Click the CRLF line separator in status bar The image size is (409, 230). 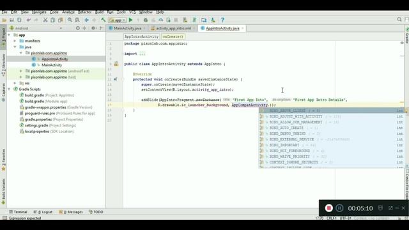(x=331, y=218)
